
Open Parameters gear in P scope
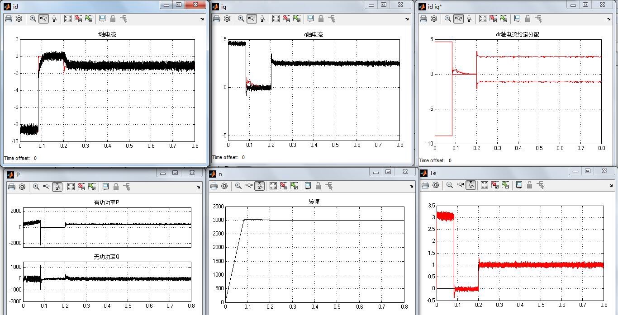[22, 187]
